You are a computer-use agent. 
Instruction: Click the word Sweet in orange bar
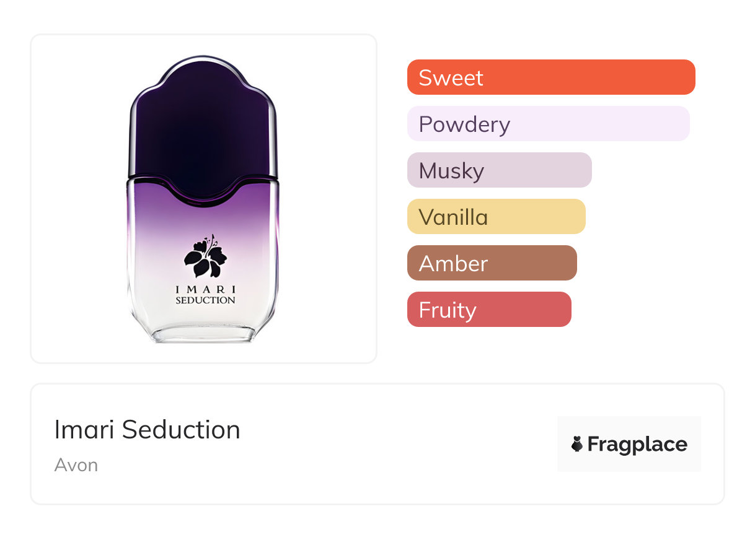(x=451, y=78)
